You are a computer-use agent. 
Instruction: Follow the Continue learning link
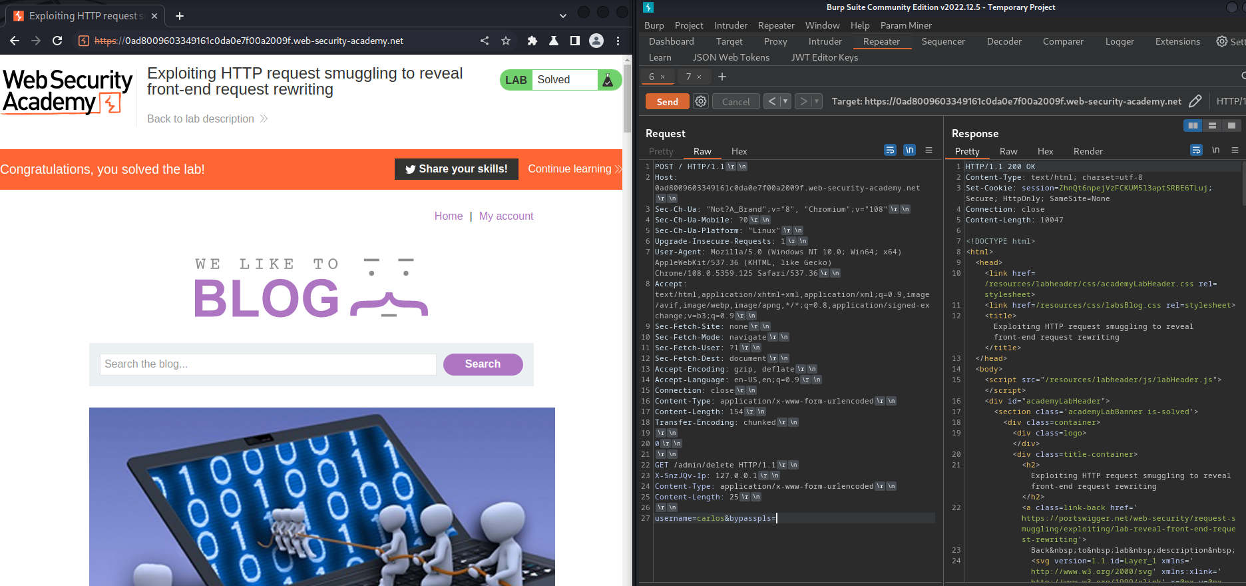pos(574,169)
